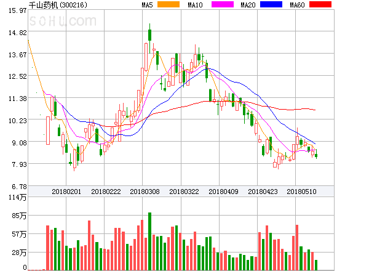Click the 28万 volume axis label
Screen dimensions: 369x271
pos(19,253)
